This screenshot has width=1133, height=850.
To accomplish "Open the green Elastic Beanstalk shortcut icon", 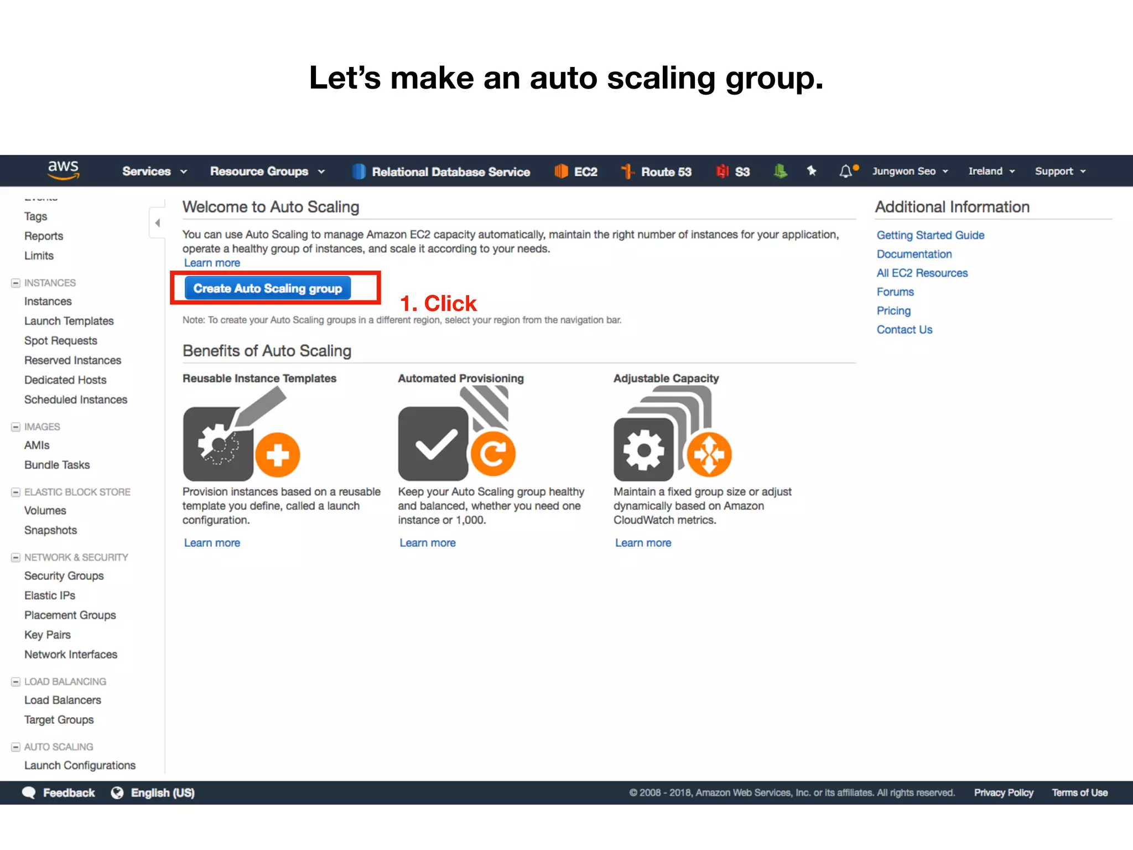I will click(780, 172).
